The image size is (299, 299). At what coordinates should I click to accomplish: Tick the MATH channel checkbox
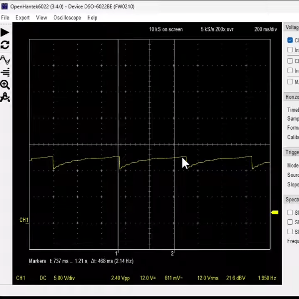pos(290,82)
